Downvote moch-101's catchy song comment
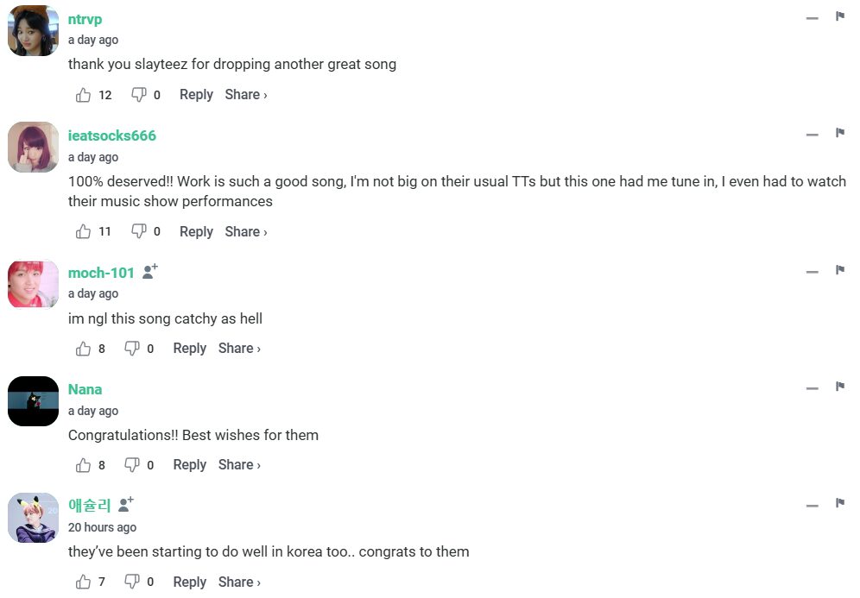This screenshot has width=860, height=598. point(132,349)
